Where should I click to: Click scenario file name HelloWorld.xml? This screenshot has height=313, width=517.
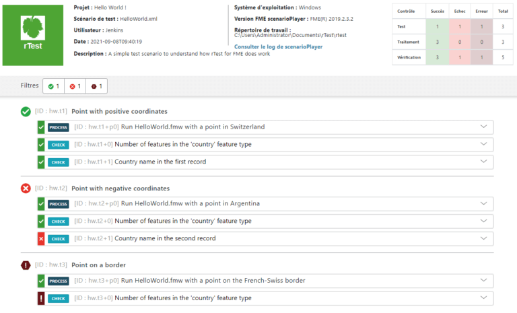(139, 19)
